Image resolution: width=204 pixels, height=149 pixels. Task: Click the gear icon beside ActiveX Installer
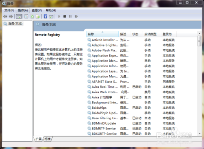pos(89,40)
